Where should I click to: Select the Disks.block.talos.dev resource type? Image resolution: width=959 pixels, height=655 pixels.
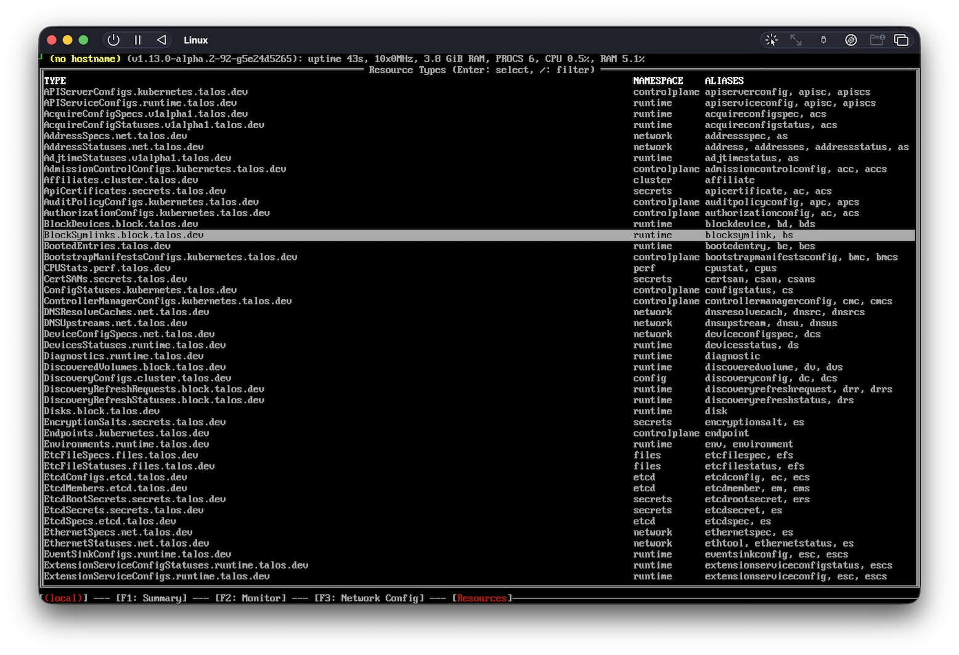(102, 411)
